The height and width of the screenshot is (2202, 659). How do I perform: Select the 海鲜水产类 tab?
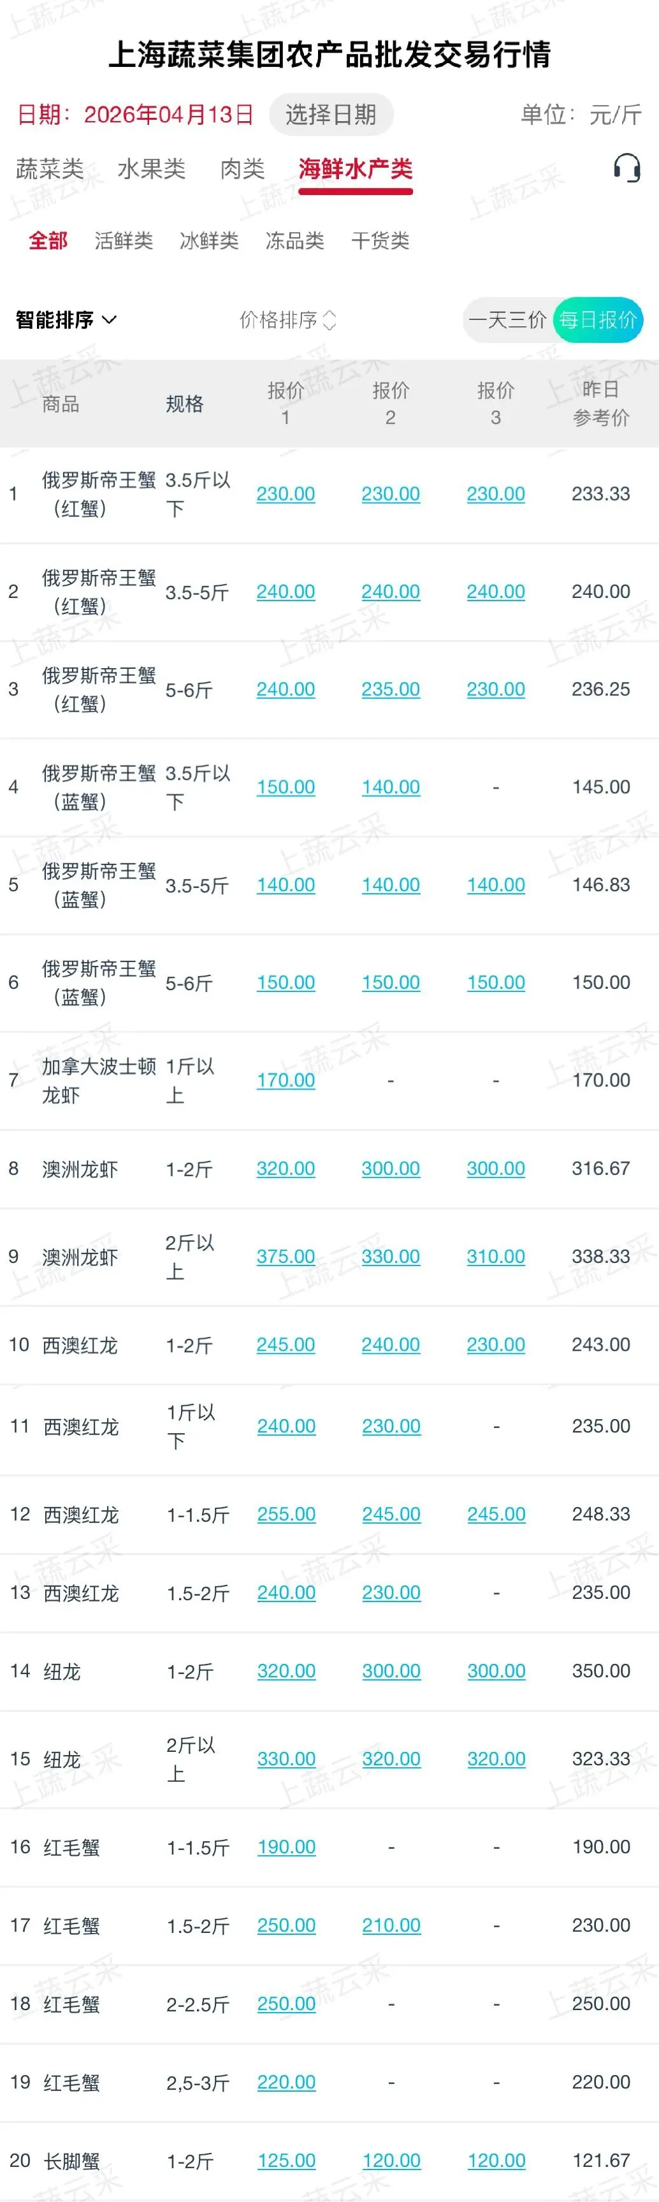tap(356, 168)
